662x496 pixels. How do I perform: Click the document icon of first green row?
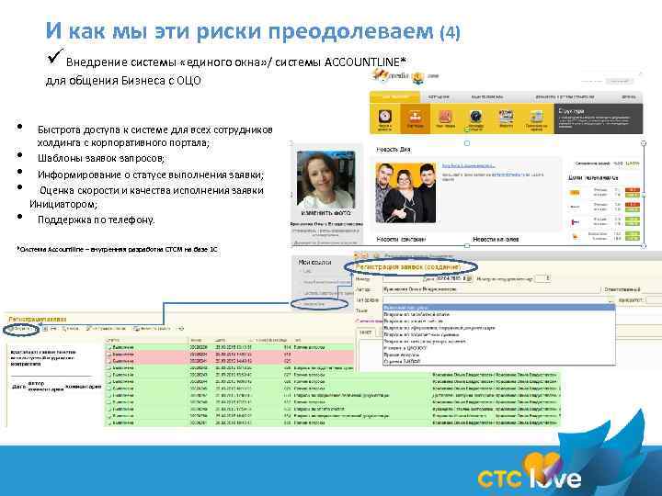point(108,347)
